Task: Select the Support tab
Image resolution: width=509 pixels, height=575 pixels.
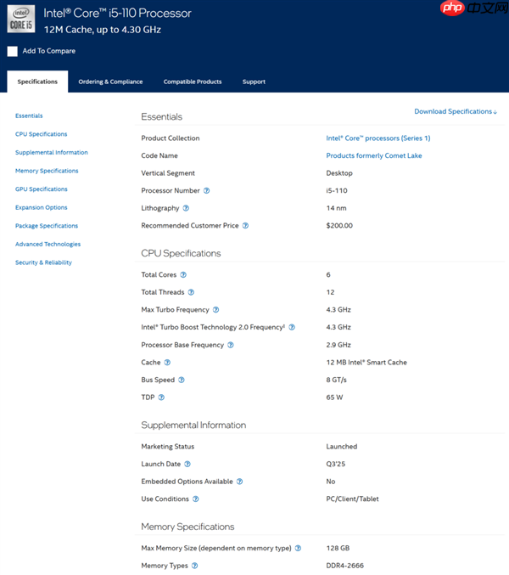Action: point(254,82)
